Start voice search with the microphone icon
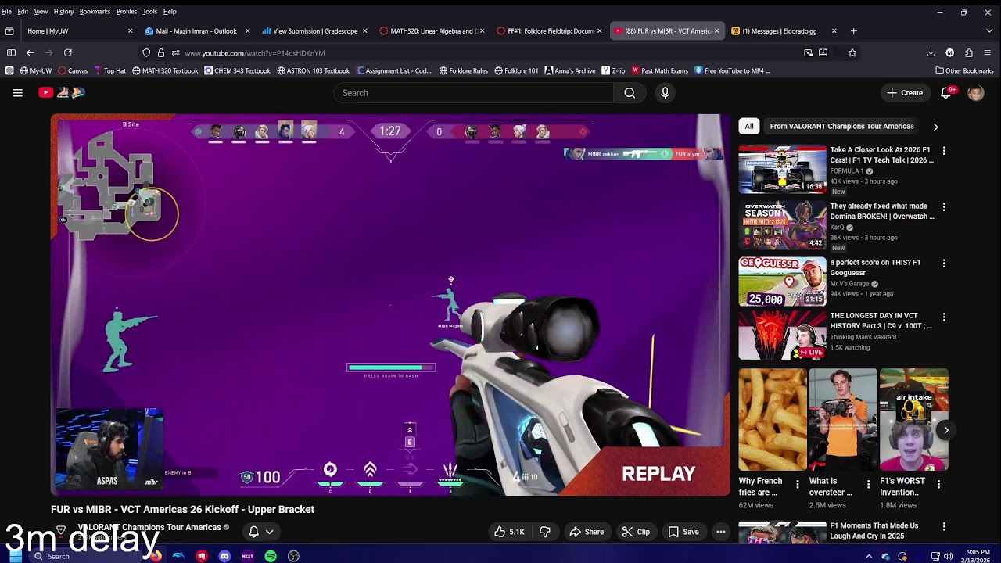The width and height of the screenshot is (1001, 563). 665,92
